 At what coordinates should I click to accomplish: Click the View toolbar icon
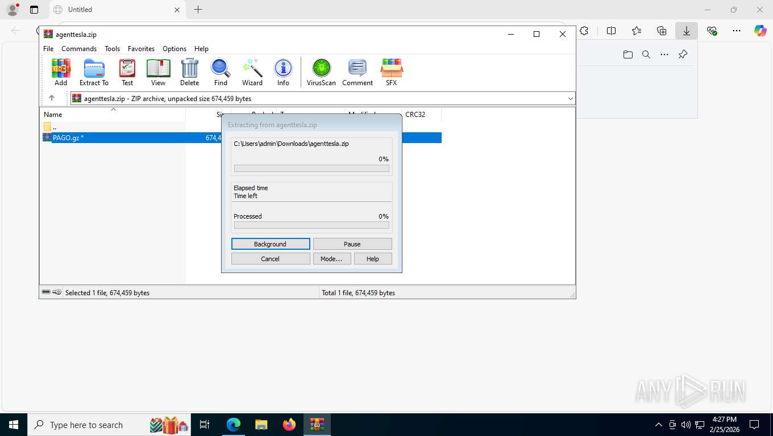coord(158,72)
